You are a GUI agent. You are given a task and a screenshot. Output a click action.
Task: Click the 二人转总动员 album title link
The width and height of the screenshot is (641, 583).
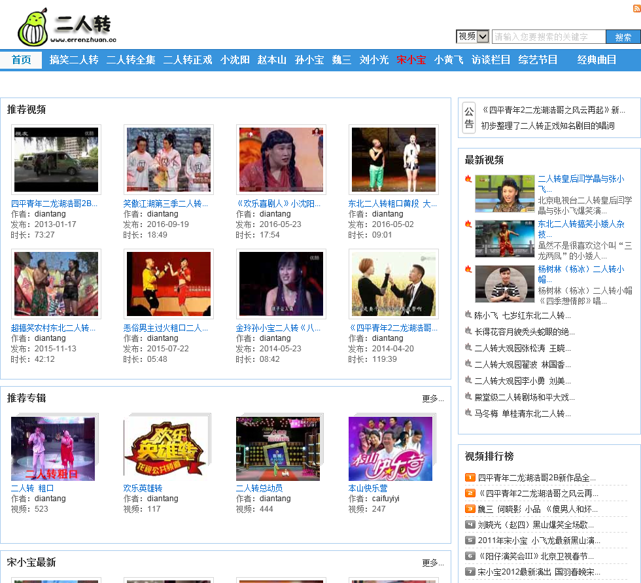(259, 488)
